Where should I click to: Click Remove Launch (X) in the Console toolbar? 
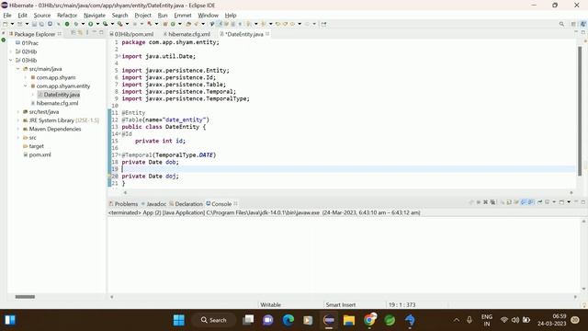click(485, 202)
